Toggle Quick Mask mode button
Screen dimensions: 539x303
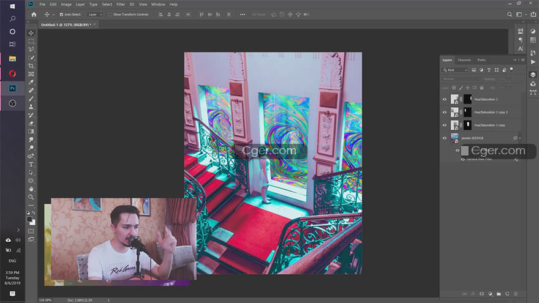tap(31, 231)
